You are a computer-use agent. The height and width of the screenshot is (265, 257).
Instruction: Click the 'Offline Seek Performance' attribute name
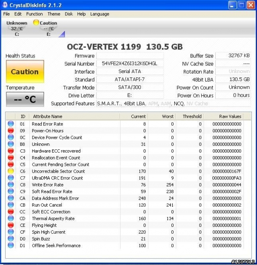point(56,246)
